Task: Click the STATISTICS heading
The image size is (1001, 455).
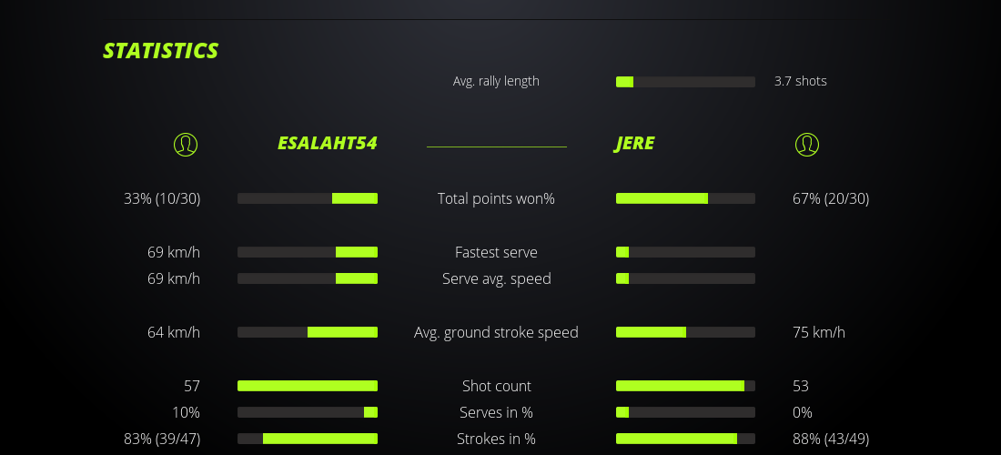Action: pyautogui.click(x=161, y=51)
